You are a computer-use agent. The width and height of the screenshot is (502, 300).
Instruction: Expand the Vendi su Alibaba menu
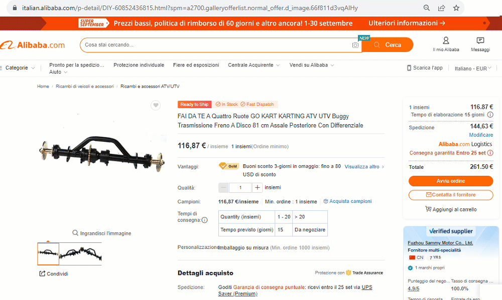pos(312,65)
